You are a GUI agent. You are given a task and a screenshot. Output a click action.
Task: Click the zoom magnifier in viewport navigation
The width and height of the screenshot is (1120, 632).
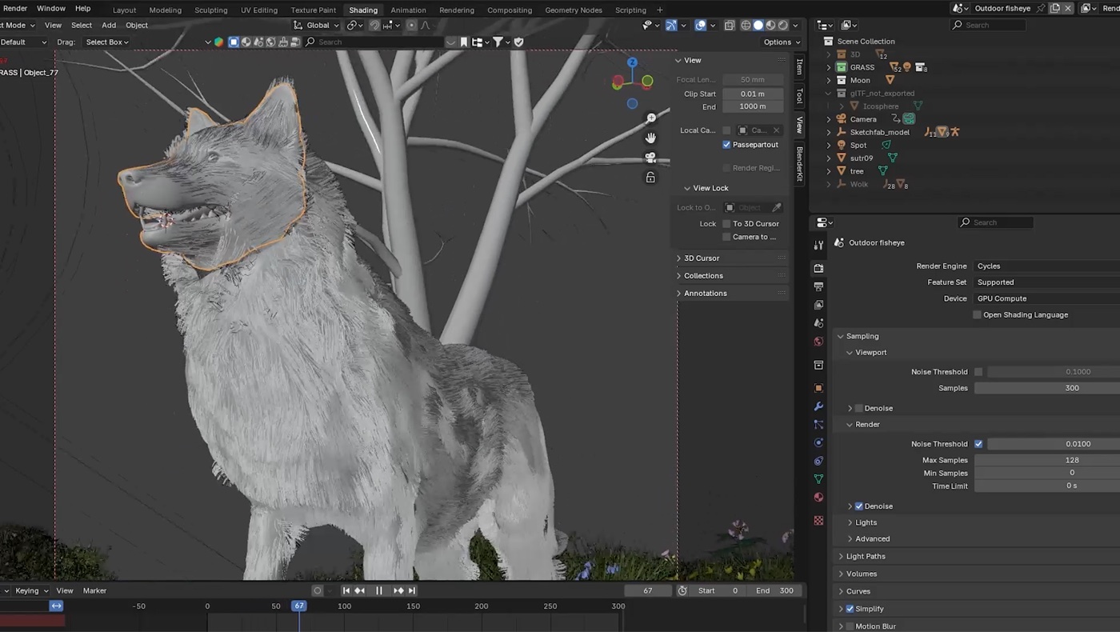651,118
